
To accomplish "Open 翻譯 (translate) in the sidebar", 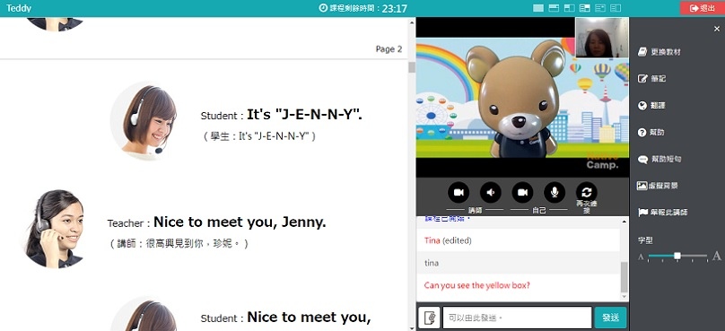I will tap(651, 106).
